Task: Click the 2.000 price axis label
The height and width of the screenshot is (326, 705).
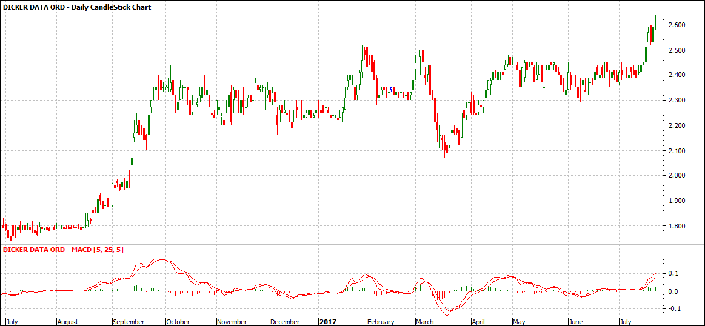Action: tap(675, 175)
